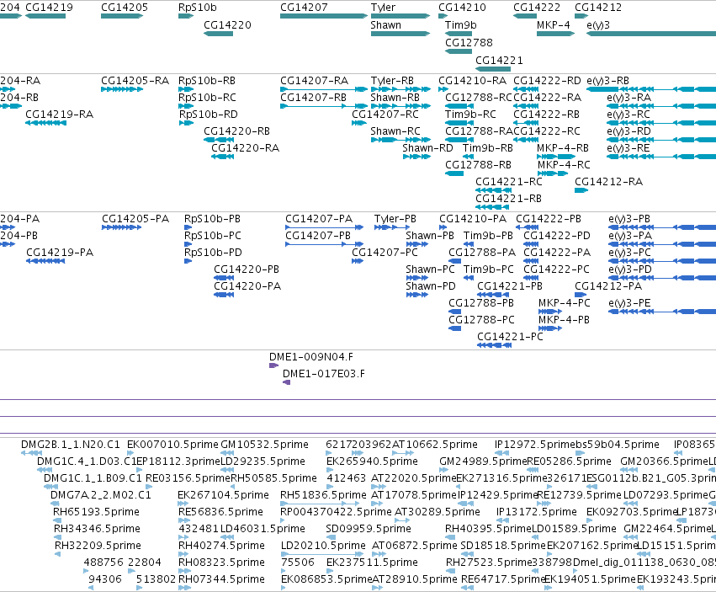Select EST RH40395.5prime
This screenshot has width=716, height=592.
pyautogui.click(x=489, y=529)
